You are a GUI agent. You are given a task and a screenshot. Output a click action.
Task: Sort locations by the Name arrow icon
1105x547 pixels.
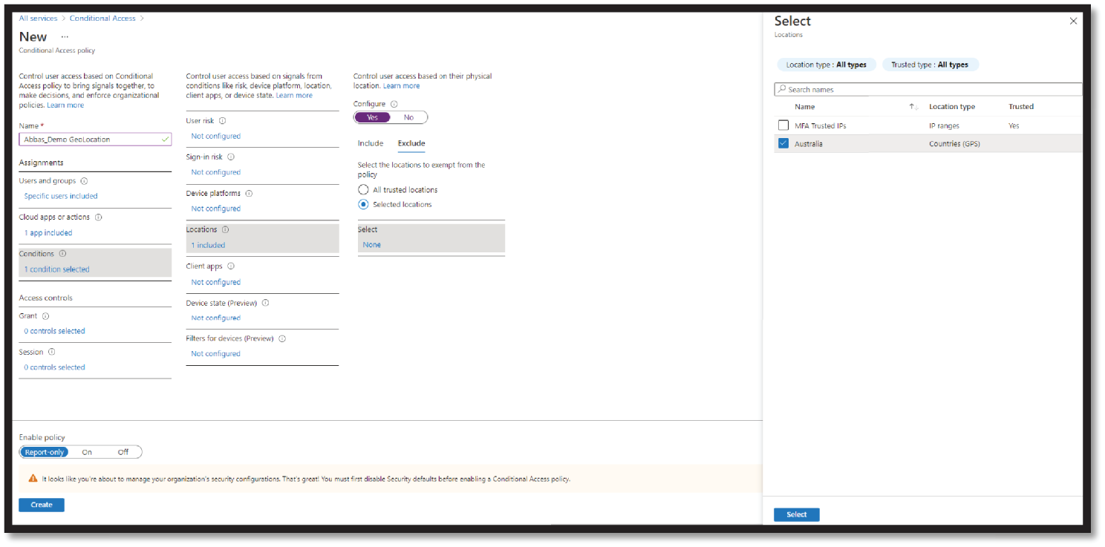913,107
